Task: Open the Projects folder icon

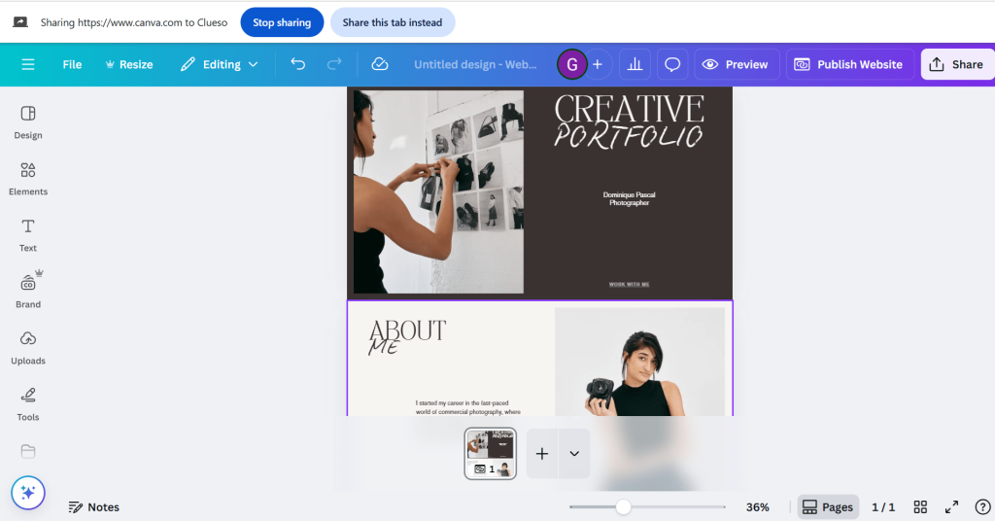Action: (28, 451)
